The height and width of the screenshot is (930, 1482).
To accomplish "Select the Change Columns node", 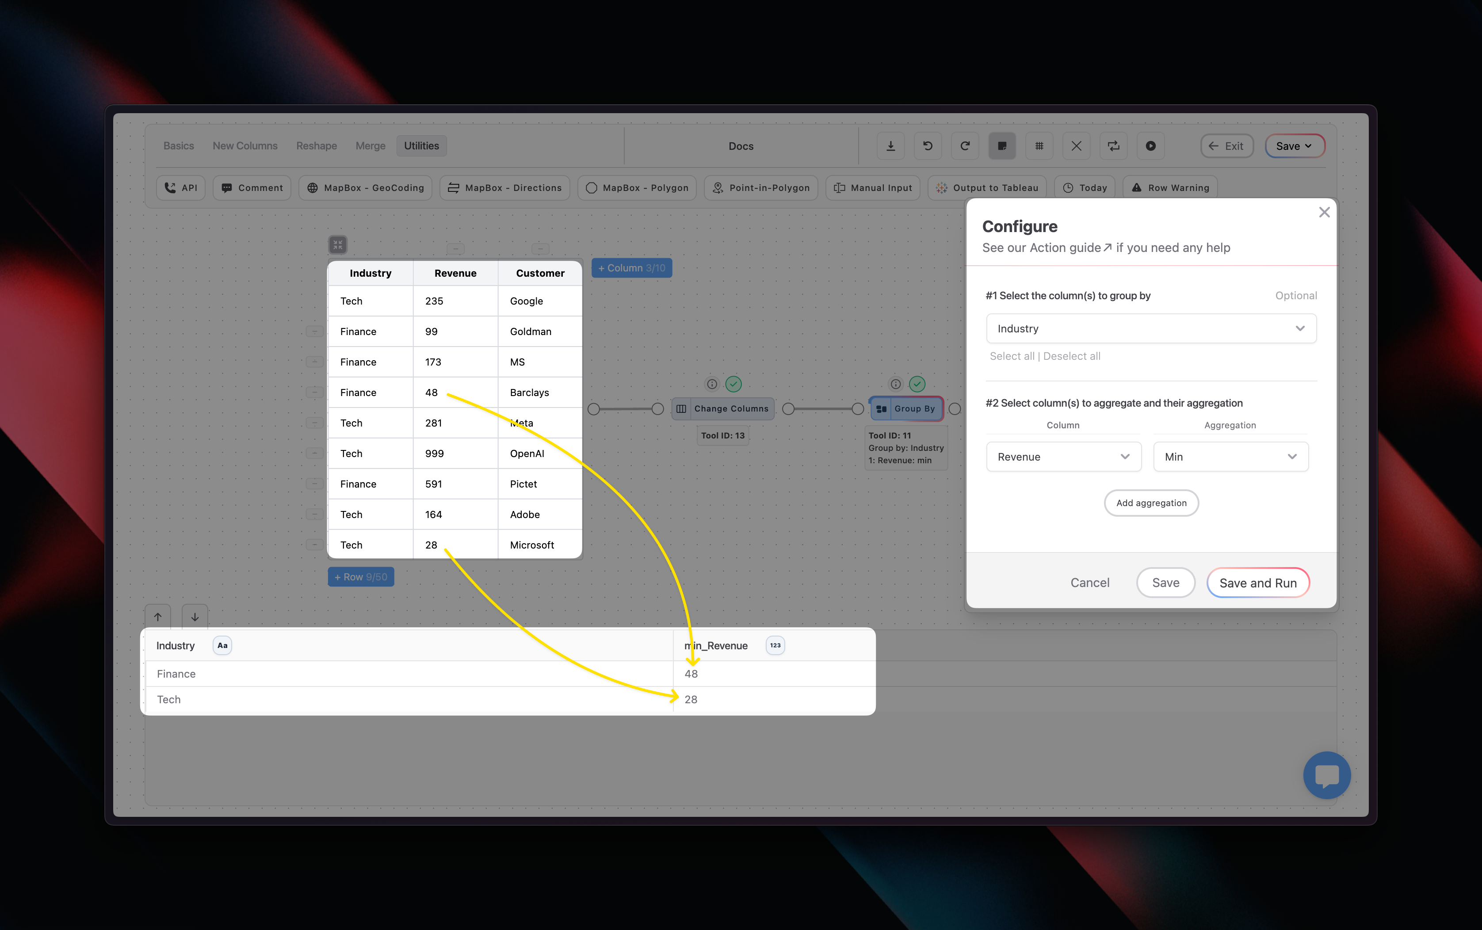I will pyautogui.click(x=723, y=409).
